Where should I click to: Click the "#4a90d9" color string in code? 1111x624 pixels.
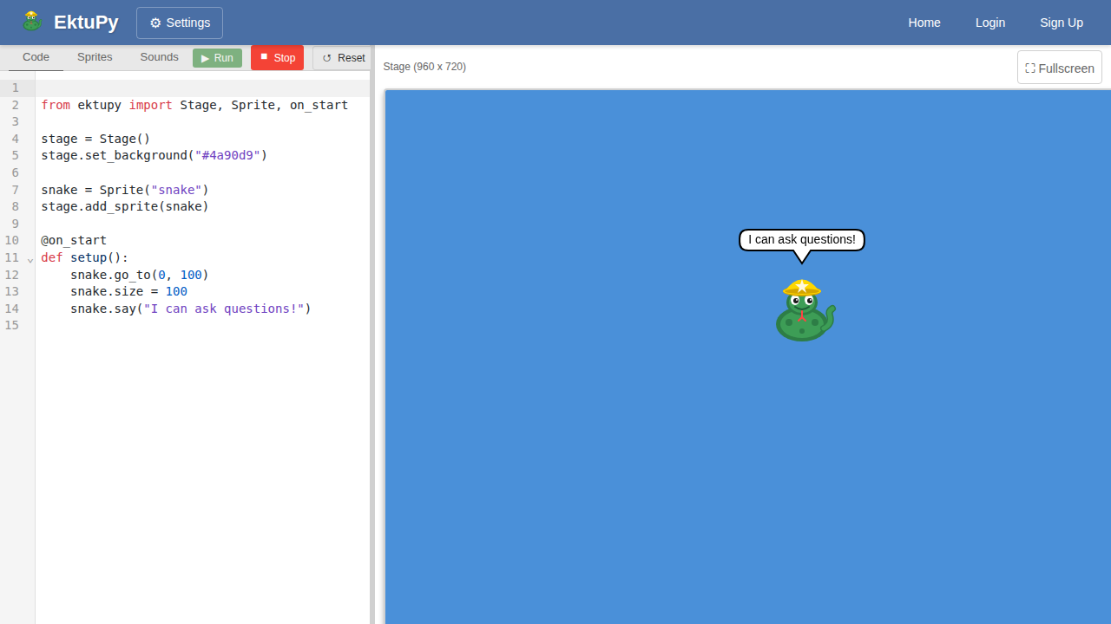pos(231,156)
